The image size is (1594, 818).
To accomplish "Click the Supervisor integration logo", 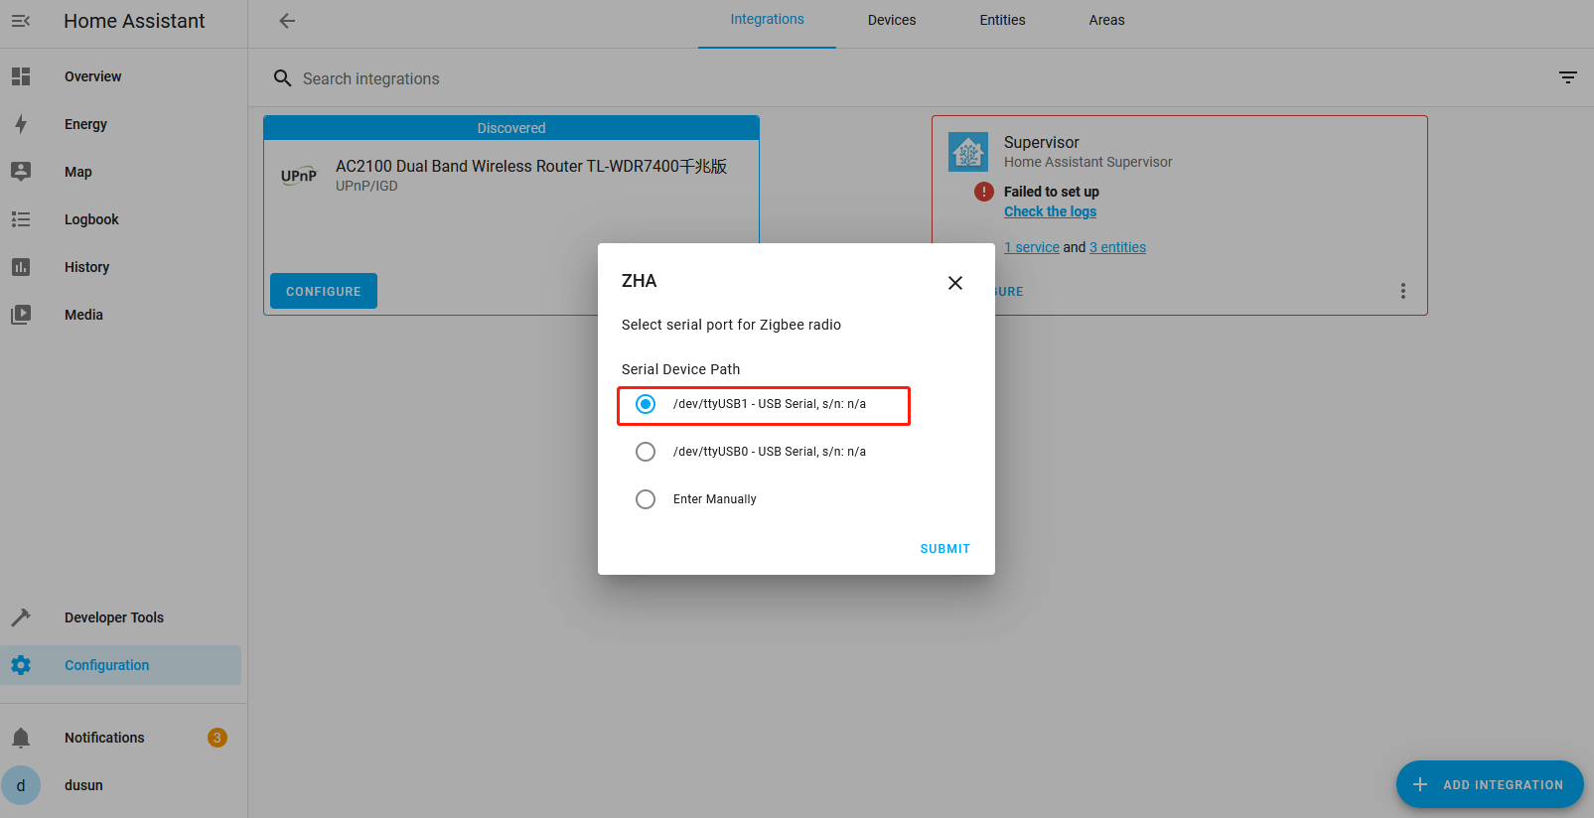I will coord(968,152).
